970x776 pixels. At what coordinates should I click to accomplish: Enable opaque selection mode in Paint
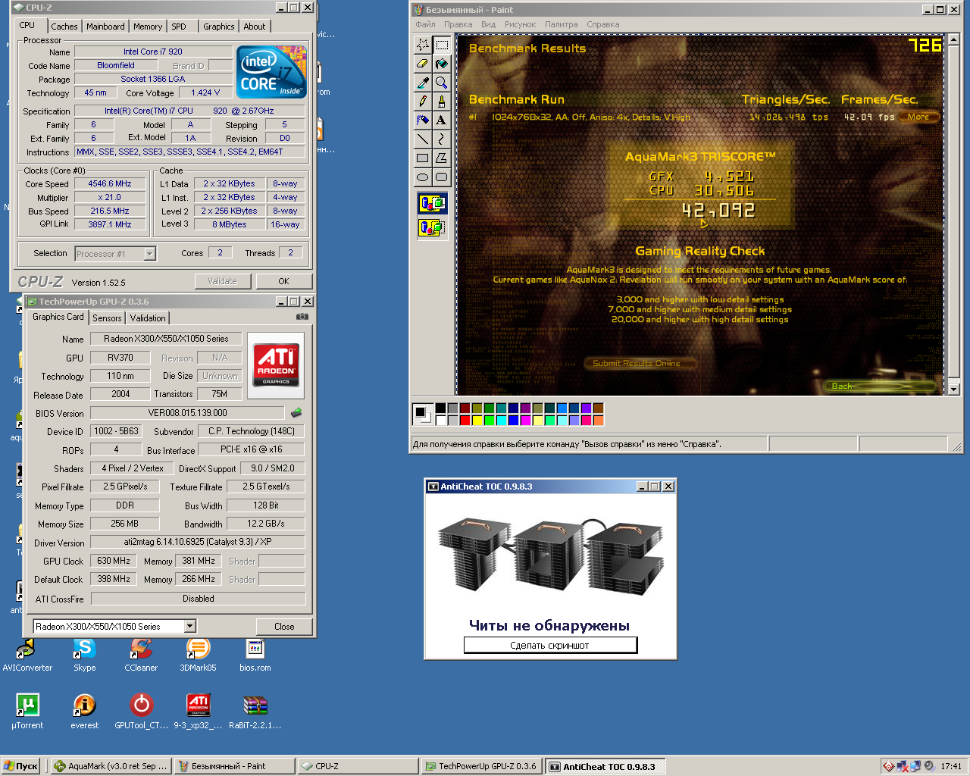(432, 203)
